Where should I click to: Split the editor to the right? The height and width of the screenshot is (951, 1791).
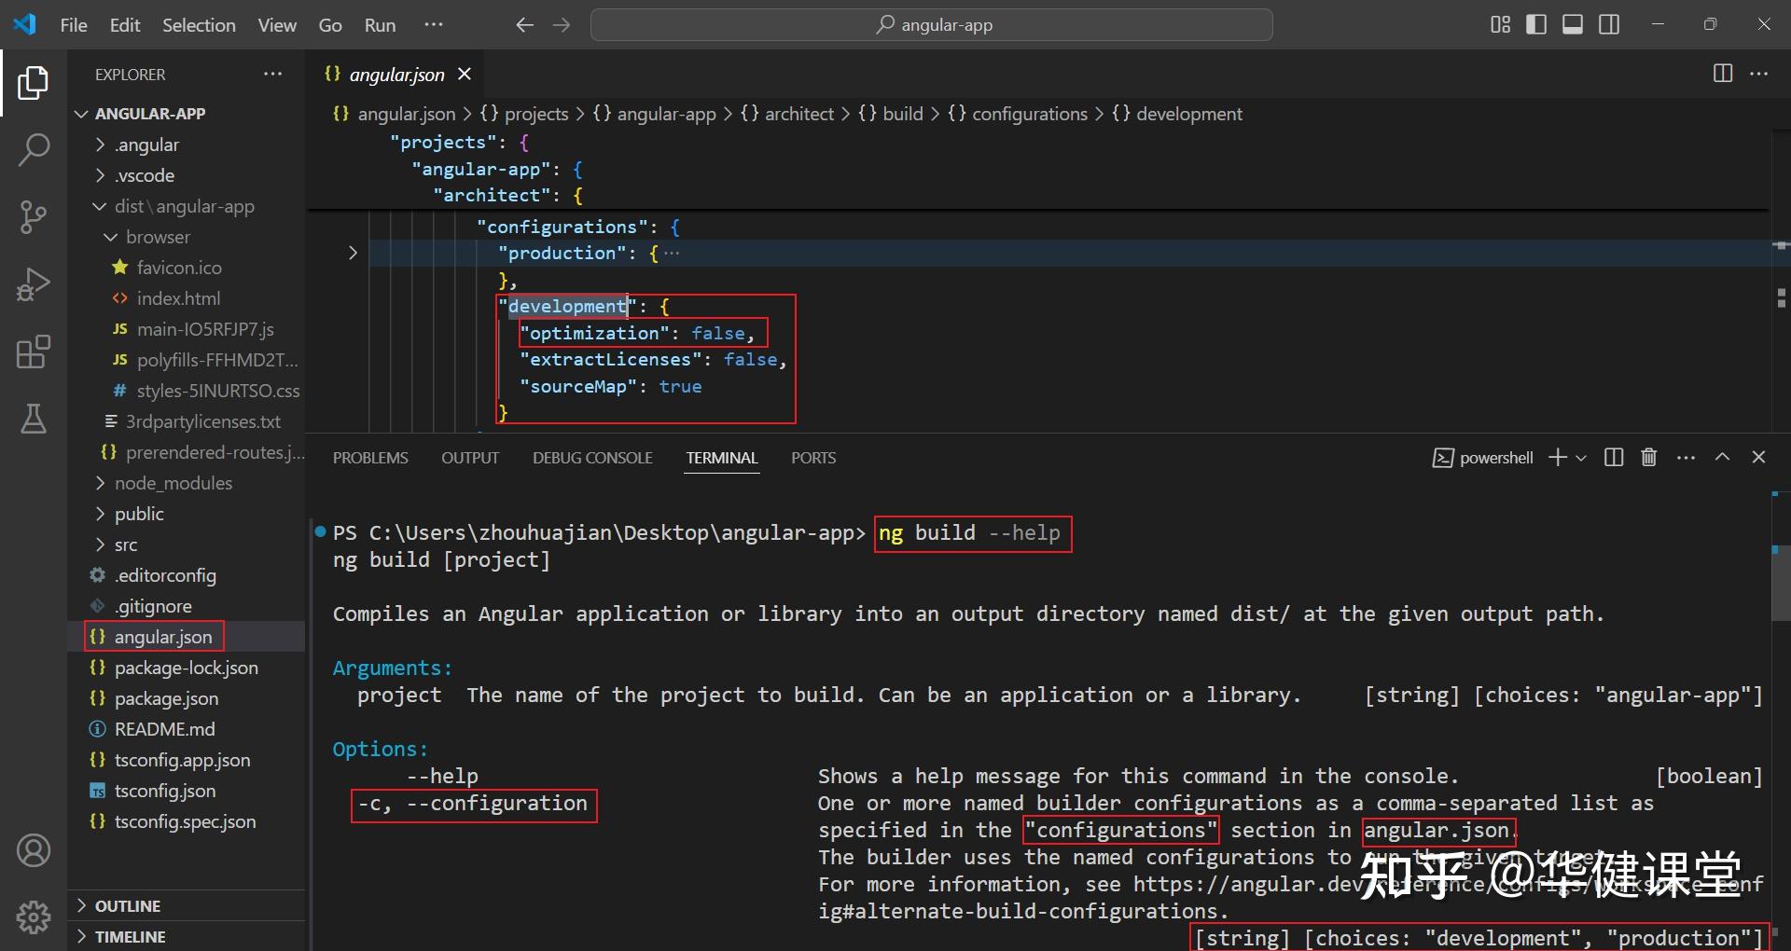click(x=1722, y=74)
